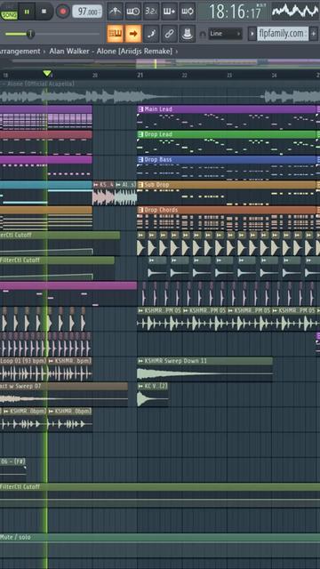Arm the red record button
Image resolution: width=320 pixels, height=569 pixels.
point(63,12)
